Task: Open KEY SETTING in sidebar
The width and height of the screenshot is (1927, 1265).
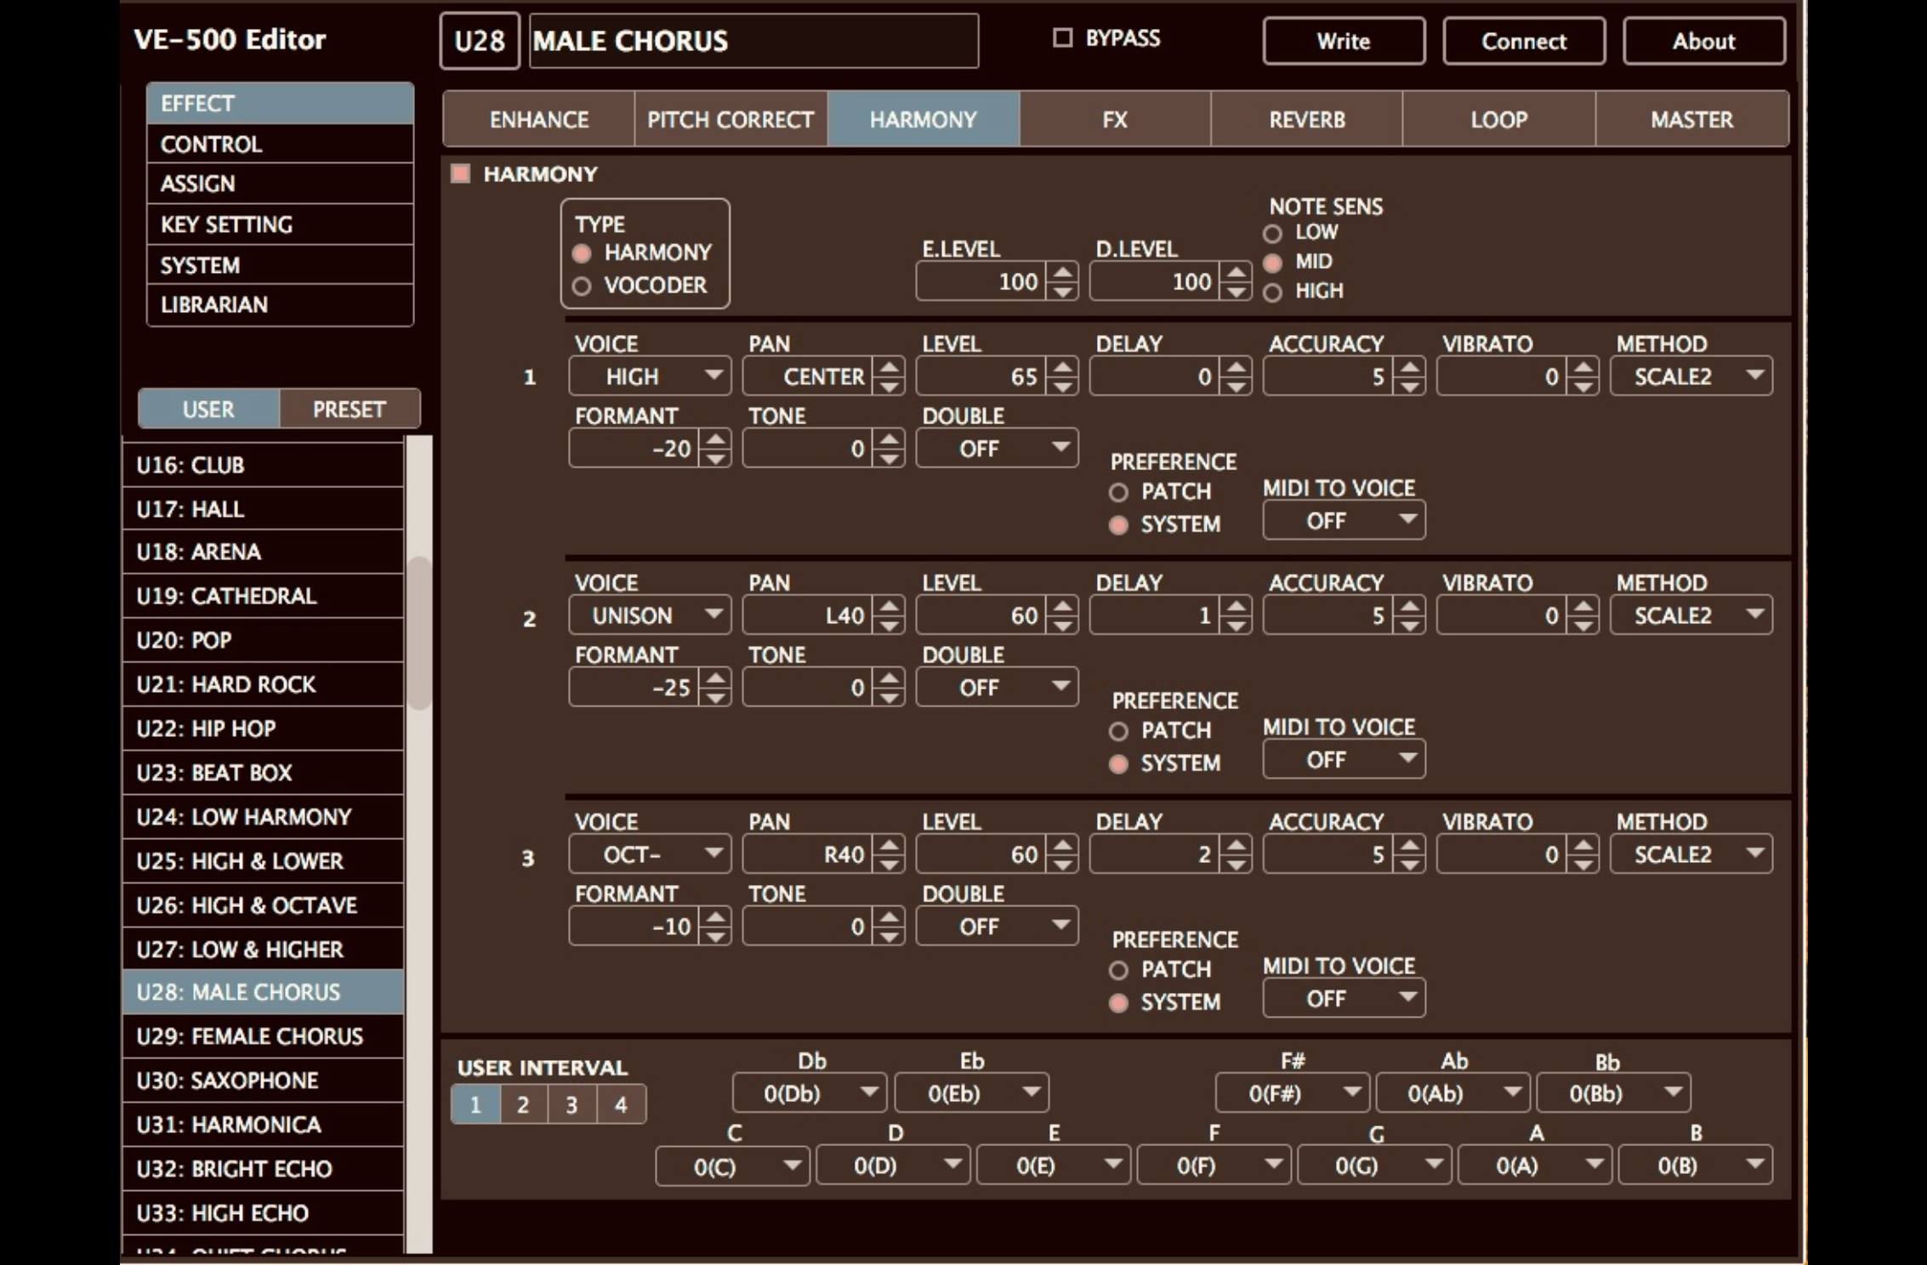Action: 280,224
